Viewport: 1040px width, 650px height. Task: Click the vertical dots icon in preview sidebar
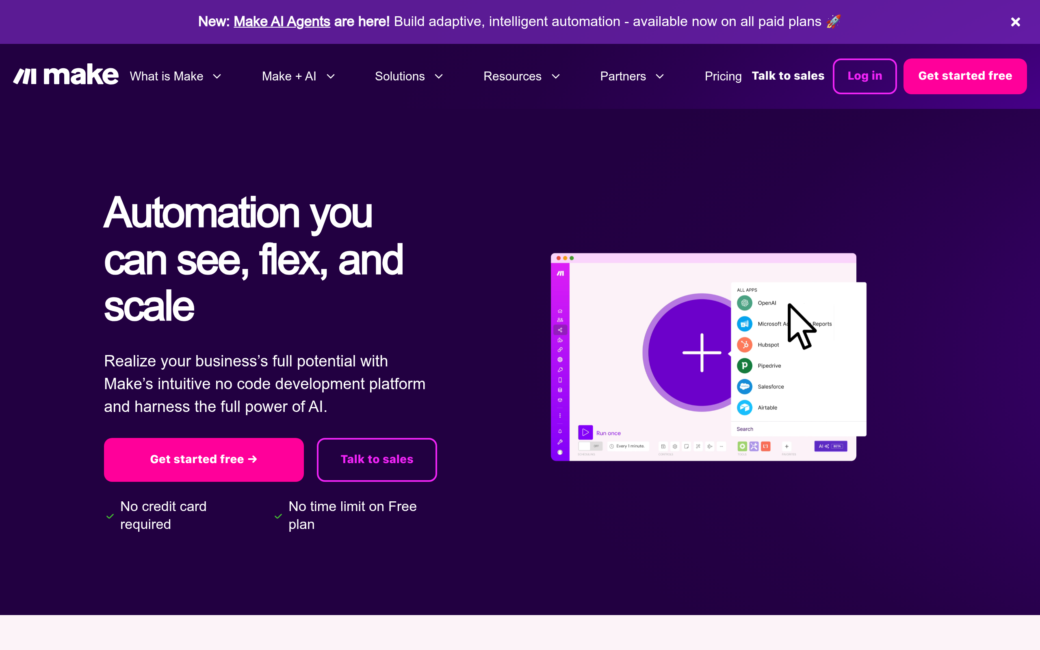[x=560, y=416]
